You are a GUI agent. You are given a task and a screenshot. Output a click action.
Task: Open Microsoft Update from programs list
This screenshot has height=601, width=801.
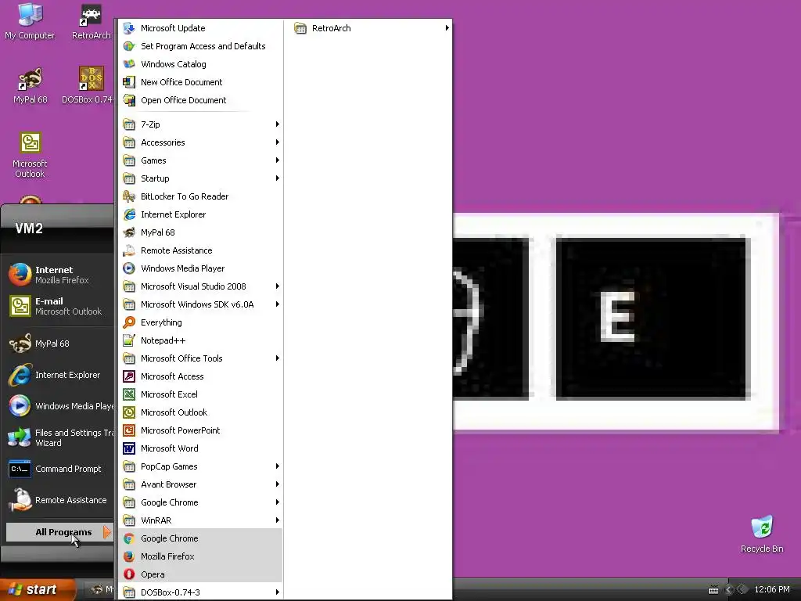[x=201, y=28]
